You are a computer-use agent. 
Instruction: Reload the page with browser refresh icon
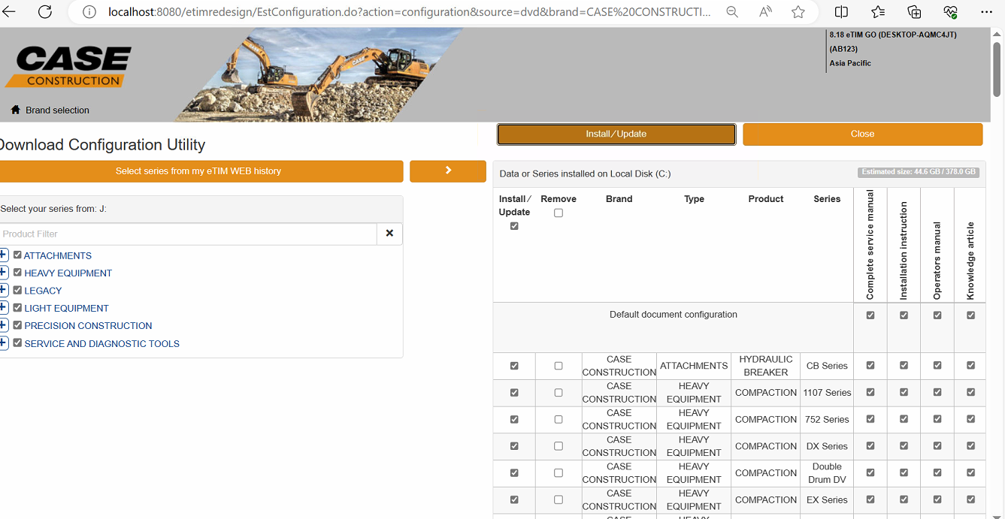45,12
